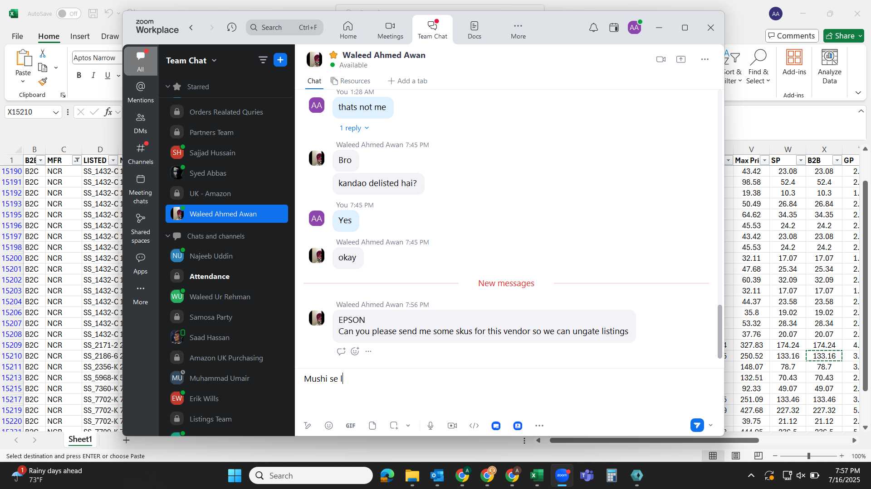Open DMs in Zoom sidebar
Image resolution: width=871 pixels, height=489 pixels.
[141, 123]
